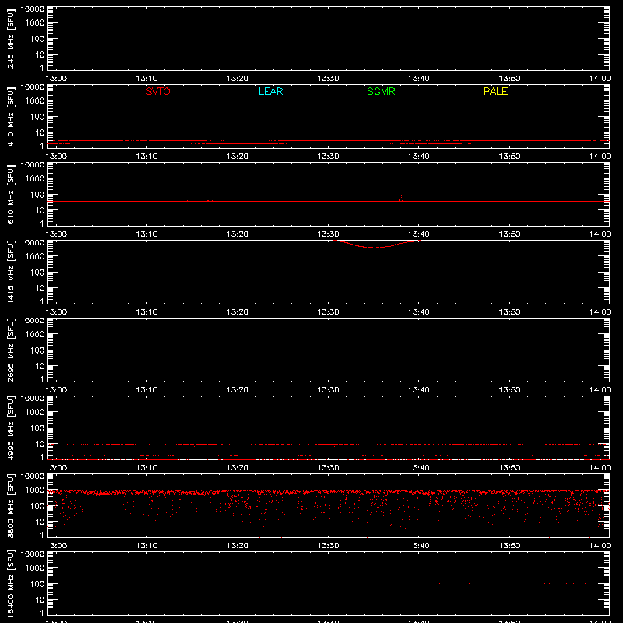Click 13:40 tick label under 410 MHz panel
Screen dimensions: 623x623
419,157
